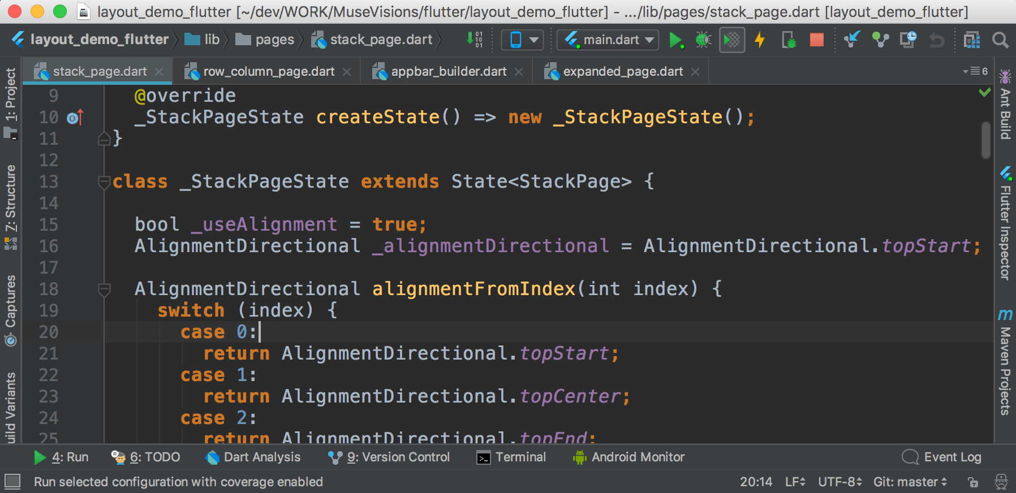Close the expanded_page.dart tab
This screenshot has height=493, width=1016.
pos(695,72)
